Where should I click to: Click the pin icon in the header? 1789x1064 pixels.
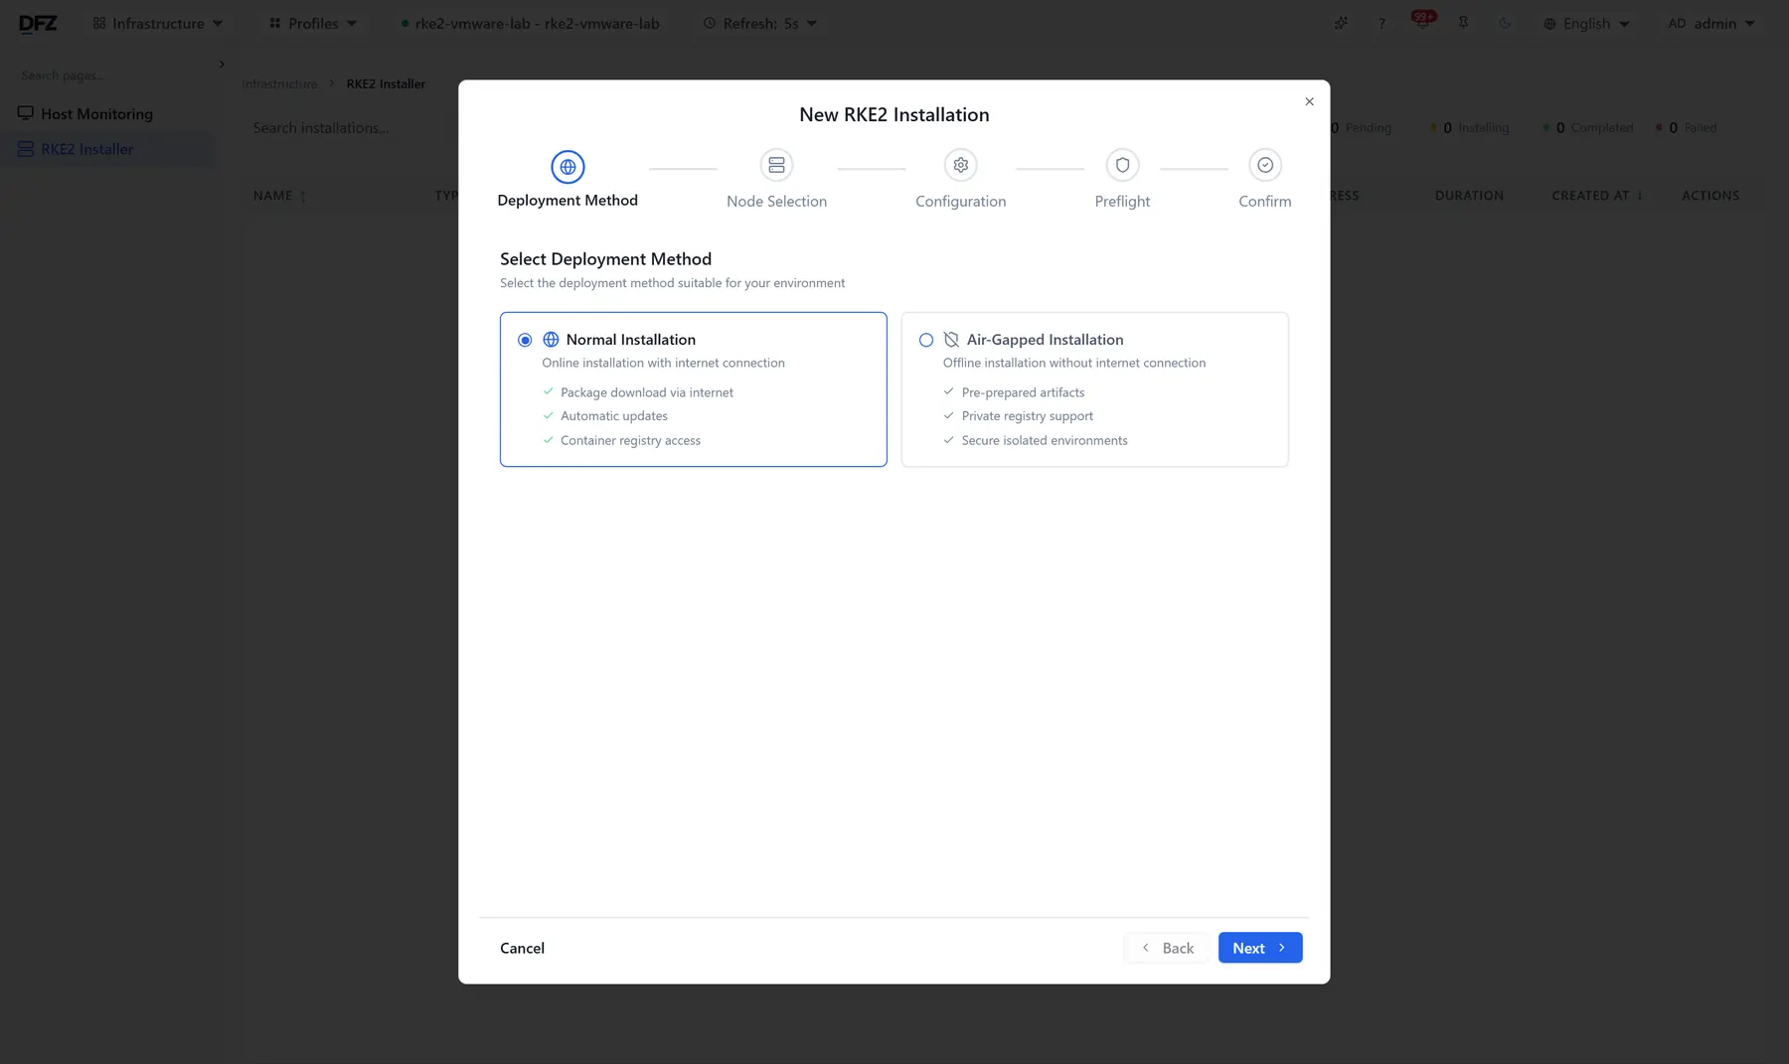(1464, 23)
